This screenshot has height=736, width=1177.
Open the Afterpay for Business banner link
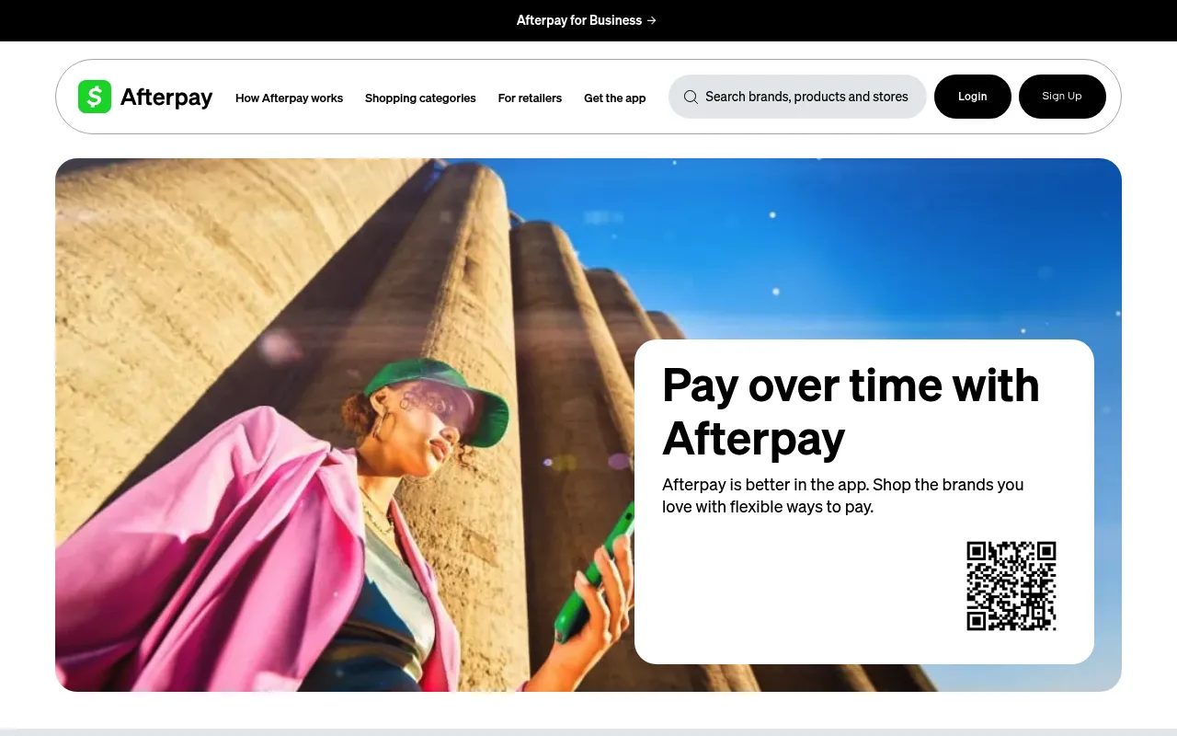point(587,20)
